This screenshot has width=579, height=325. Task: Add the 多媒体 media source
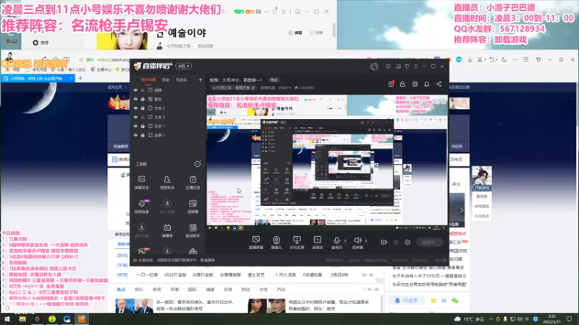pyautogui.click(x=318, y=243)
